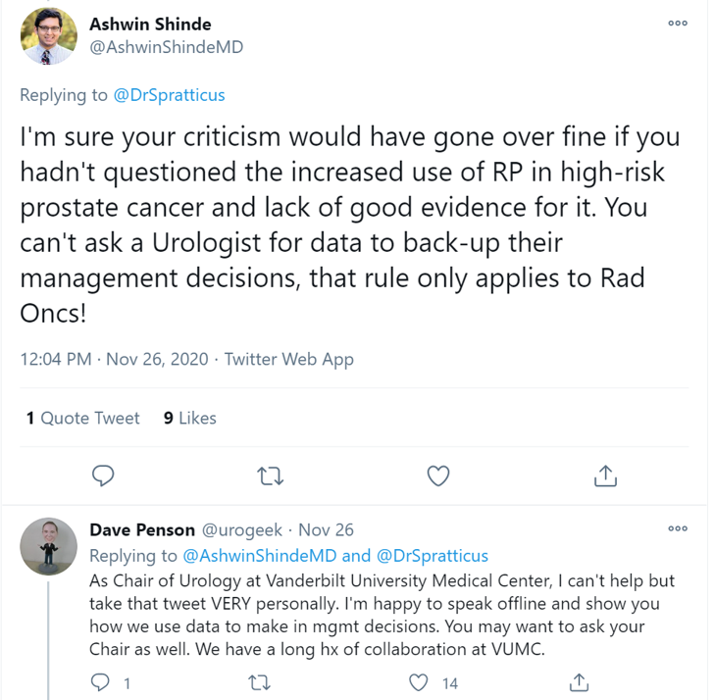View the 1 Quote Tweet
This screenshot has height=700, width=714.
83,418
